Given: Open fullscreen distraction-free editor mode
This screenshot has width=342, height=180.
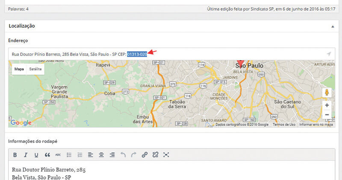Looking at the screenshot, I should (166, 155).
